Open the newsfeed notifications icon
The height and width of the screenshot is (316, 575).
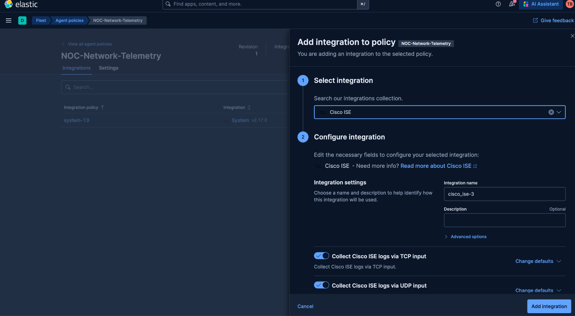[x=512, y=4]
